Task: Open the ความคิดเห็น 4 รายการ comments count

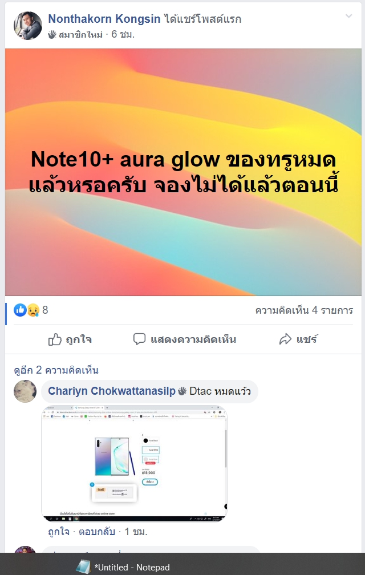Action: [304, 310]
